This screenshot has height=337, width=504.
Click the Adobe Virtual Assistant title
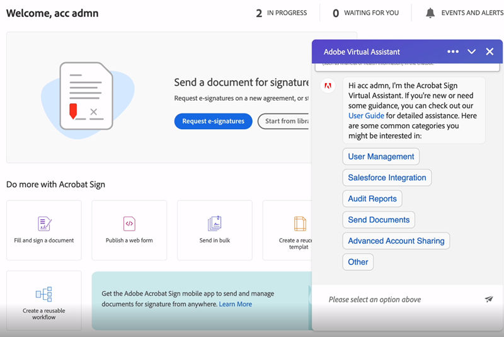click(x=362, y=52)
